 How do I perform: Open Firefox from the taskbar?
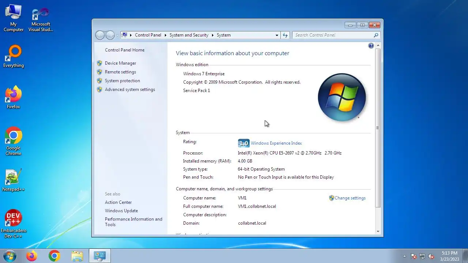[32, 256]
